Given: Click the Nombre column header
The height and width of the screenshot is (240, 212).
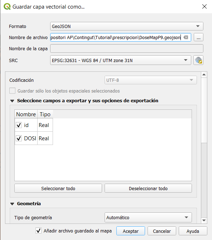Looking at the screenshot, I should pos(26,114).
